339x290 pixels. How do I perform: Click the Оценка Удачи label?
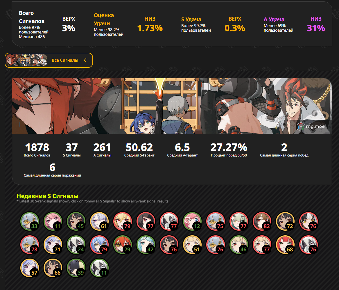104,19
